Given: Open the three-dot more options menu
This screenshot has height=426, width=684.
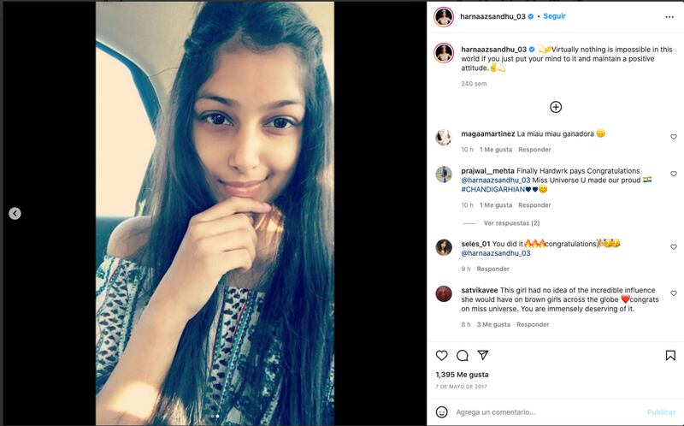Looking at the screenshot, I should pos(669,17).
